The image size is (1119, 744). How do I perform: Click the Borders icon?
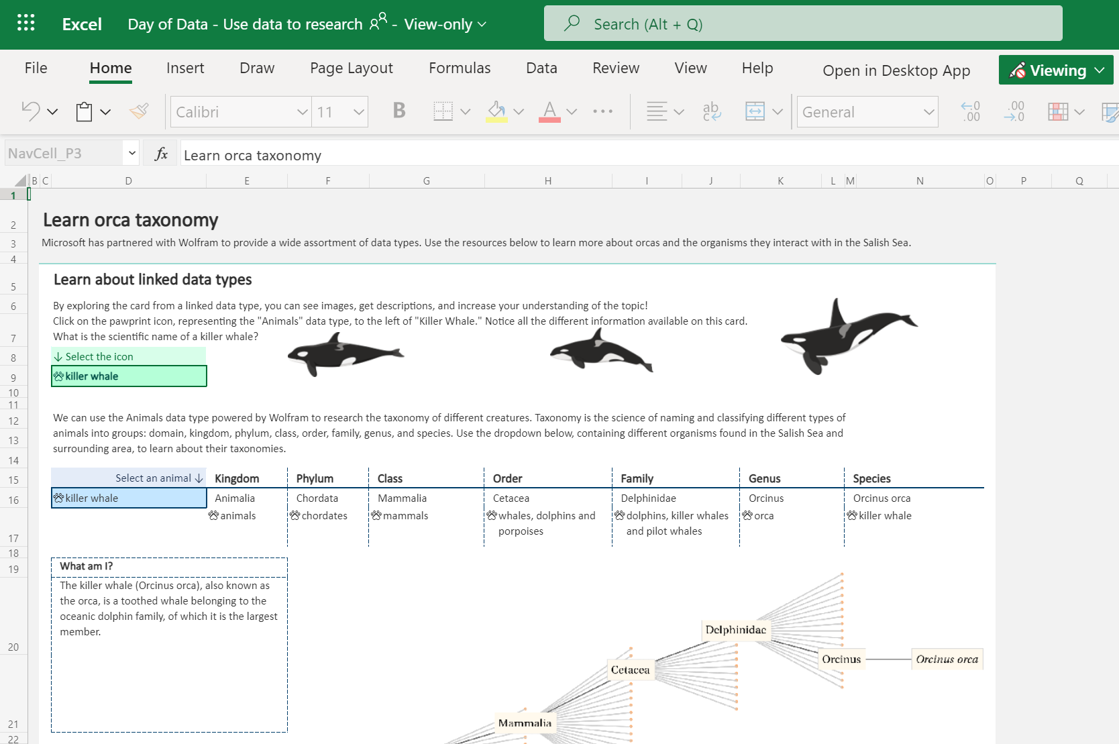(x=443, y=111)
